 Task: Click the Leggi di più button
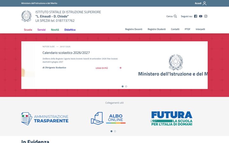point(102,68)
